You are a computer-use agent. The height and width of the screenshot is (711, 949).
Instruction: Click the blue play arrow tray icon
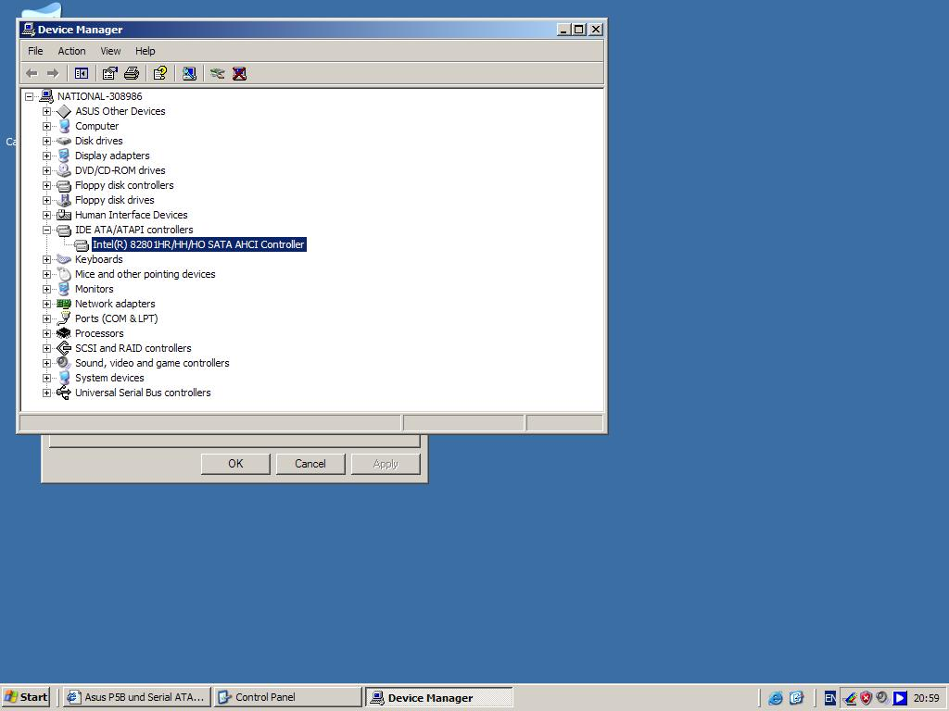[900, 698]
